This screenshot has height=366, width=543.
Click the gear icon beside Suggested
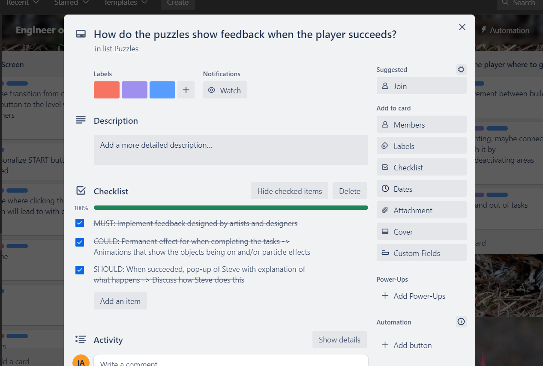point(461,69)
